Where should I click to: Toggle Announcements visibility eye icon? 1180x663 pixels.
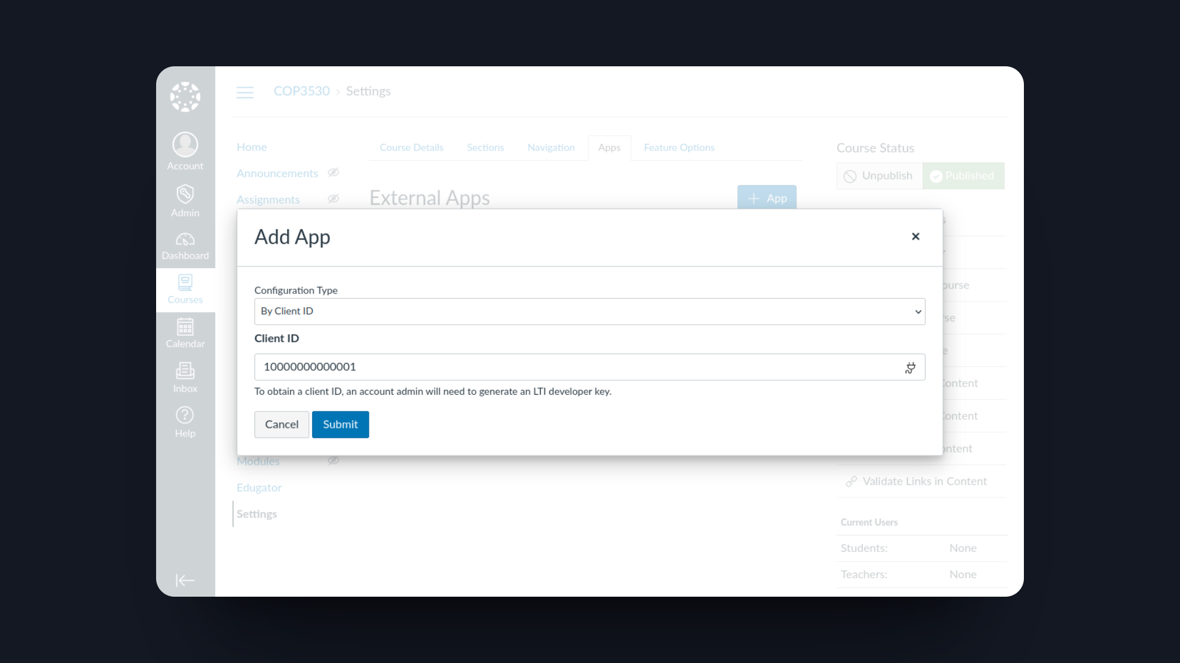[333, 173]
